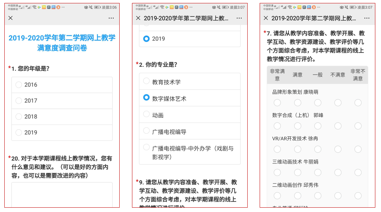Select grade 2016 option

(x=19, y=85)
